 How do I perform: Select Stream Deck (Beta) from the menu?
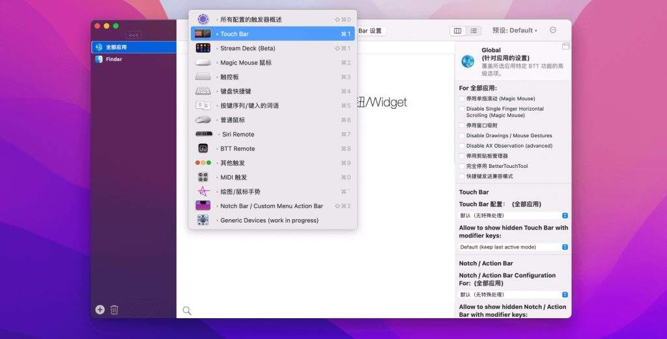248,48
